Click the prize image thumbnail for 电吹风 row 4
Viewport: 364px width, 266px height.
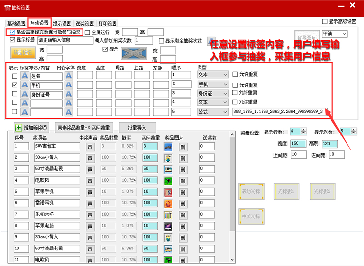coord(168,181)
